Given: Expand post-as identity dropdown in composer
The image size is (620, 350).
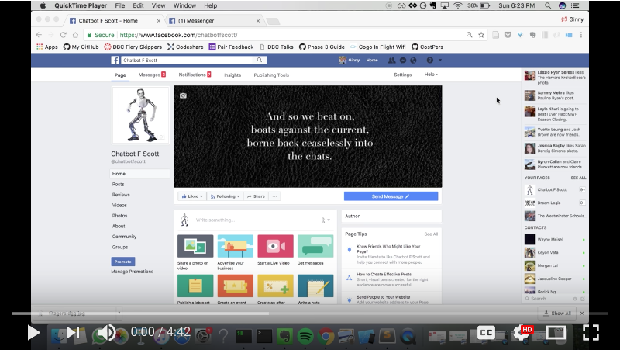Looking at the screenshot, I should 325,220.
